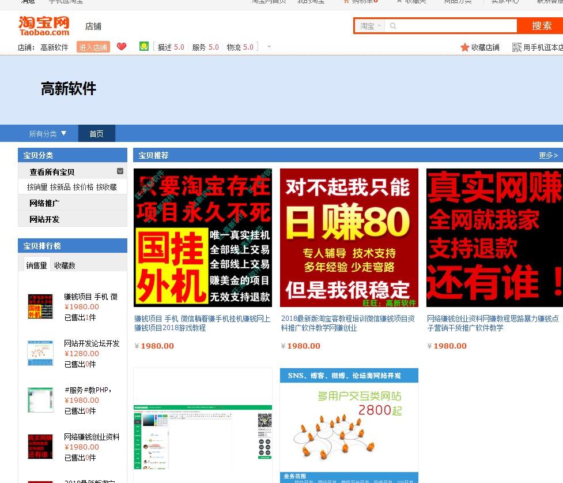Open the 更多> recommendations link

548,155
